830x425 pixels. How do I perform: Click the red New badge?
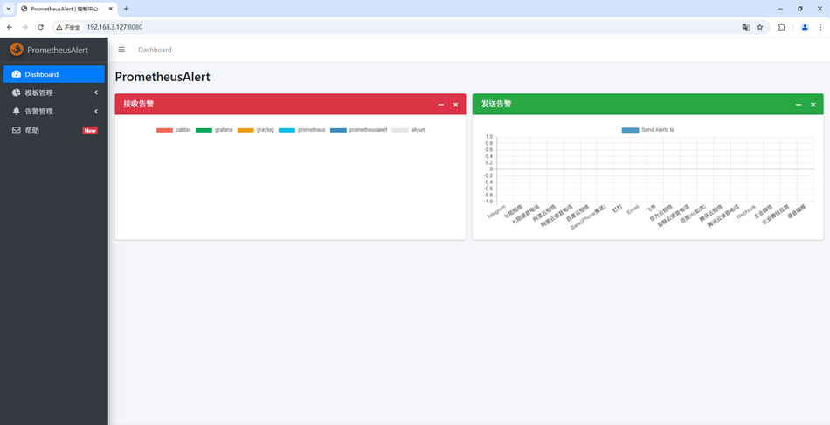[x=90, y=131]
